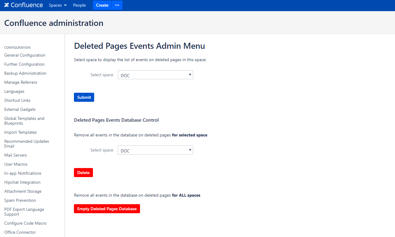Open the Spaces dropdown menu
The image size is (395, 237).
[x=58, y=5]
